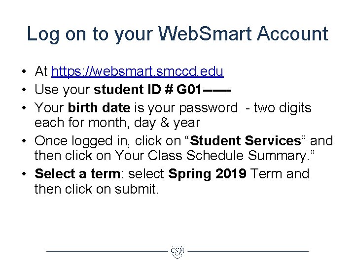Click the horizontal line left of CSM logo

pos(106,251)
